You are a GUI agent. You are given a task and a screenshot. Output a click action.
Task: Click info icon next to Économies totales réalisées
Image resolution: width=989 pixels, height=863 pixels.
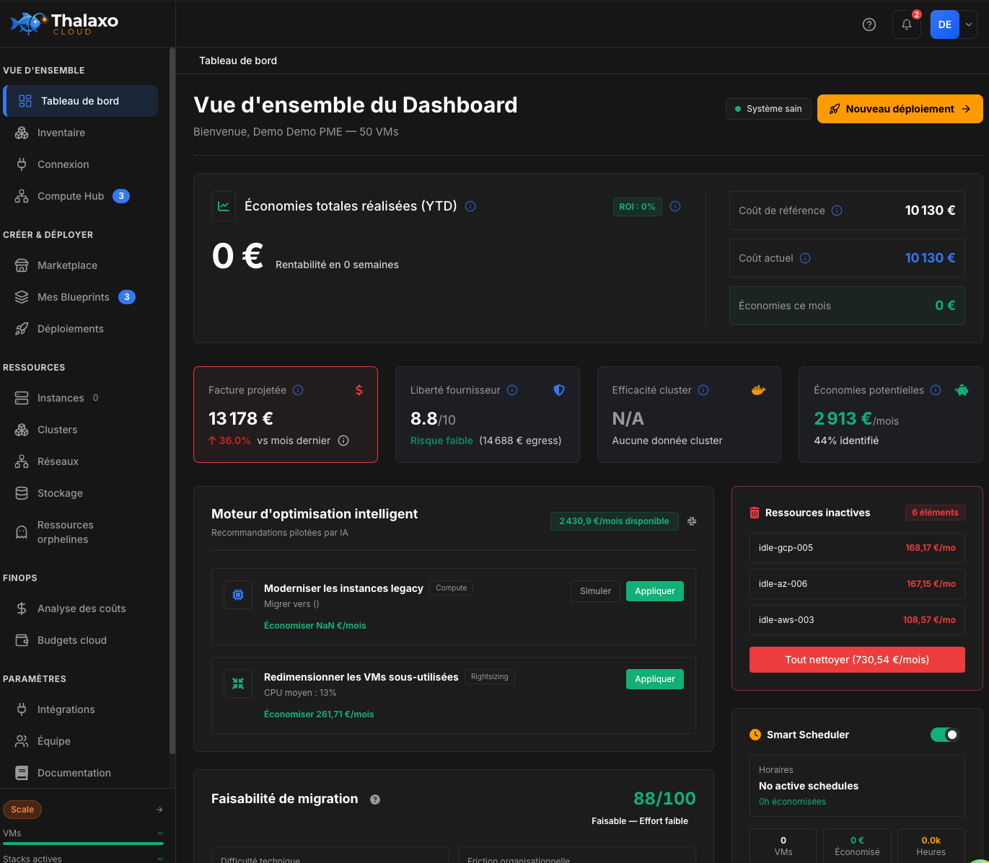[470, 206]
